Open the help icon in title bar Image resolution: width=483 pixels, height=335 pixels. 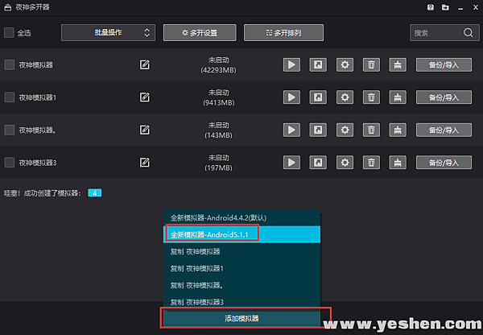tap(431, 7)
